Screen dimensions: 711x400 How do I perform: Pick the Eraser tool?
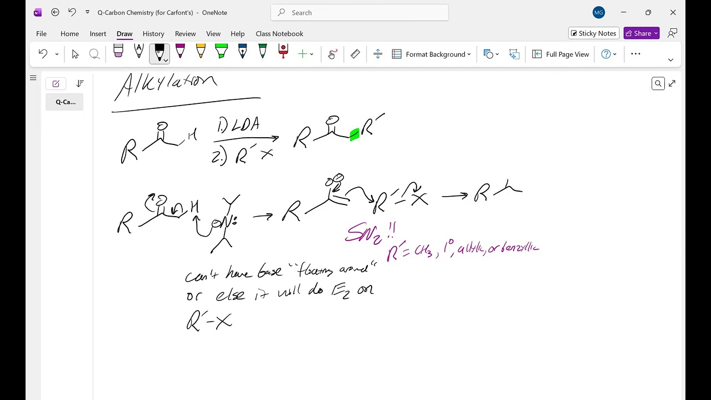tap(118, 52)
